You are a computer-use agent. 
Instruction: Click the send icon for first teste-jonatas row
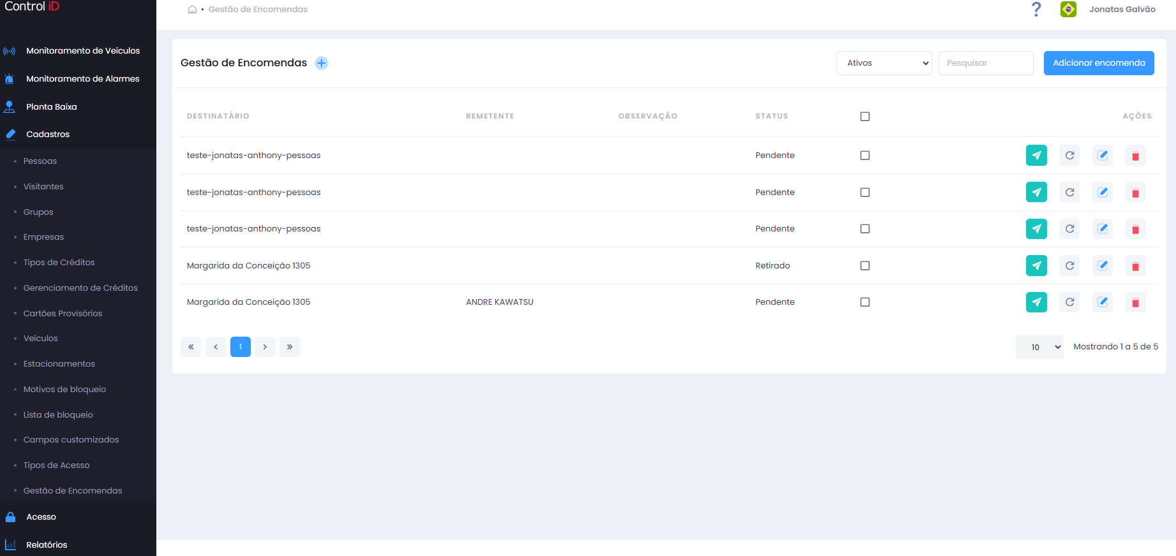1036,155
